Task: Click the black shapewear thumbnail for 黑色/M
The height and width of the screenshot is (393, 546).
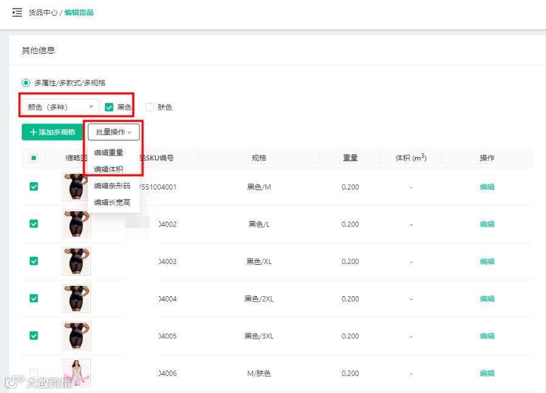Action: 76,187
